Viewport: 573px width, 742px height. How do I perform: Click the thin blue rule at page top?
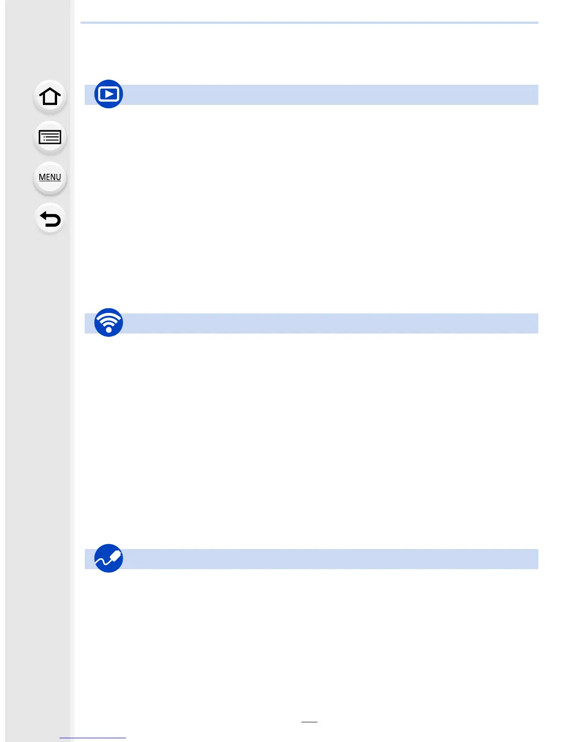(309, 22)
